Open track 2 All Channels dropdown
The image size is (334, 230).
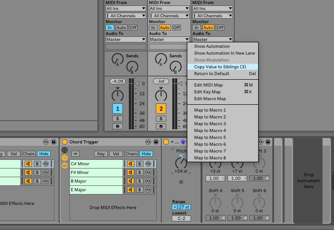coord(170,16)
